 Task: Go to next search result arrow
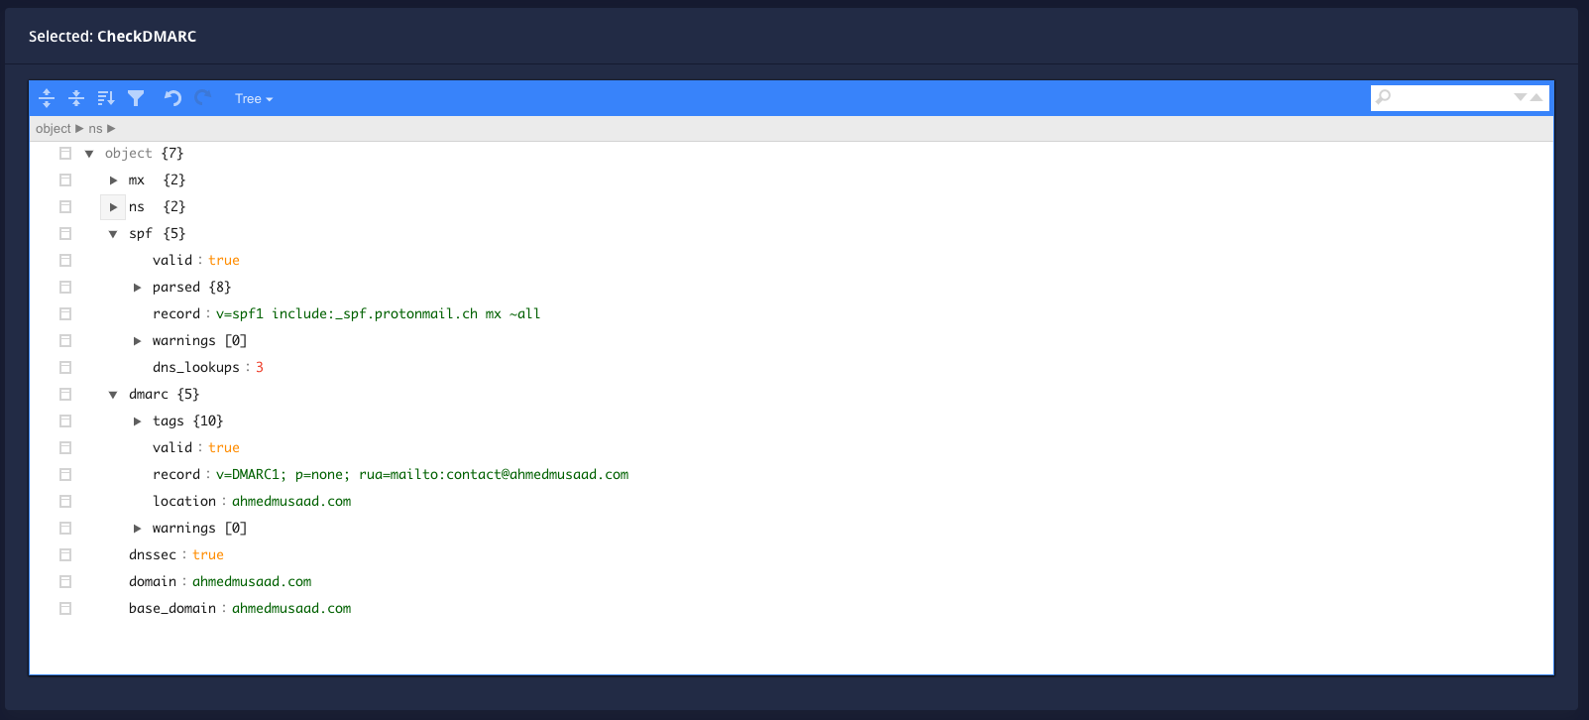click(x=1521, y=97)
